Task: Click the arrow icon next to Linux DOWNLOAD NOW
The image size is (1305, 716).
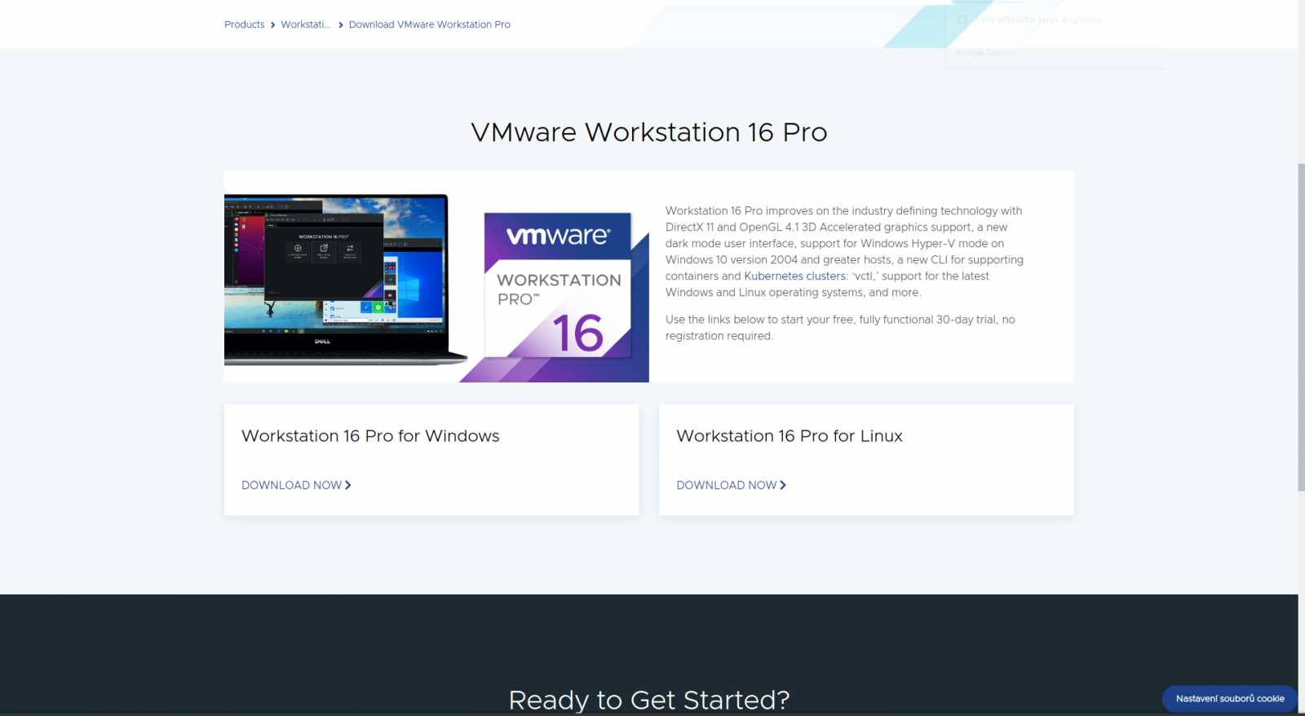Action: 783,485
